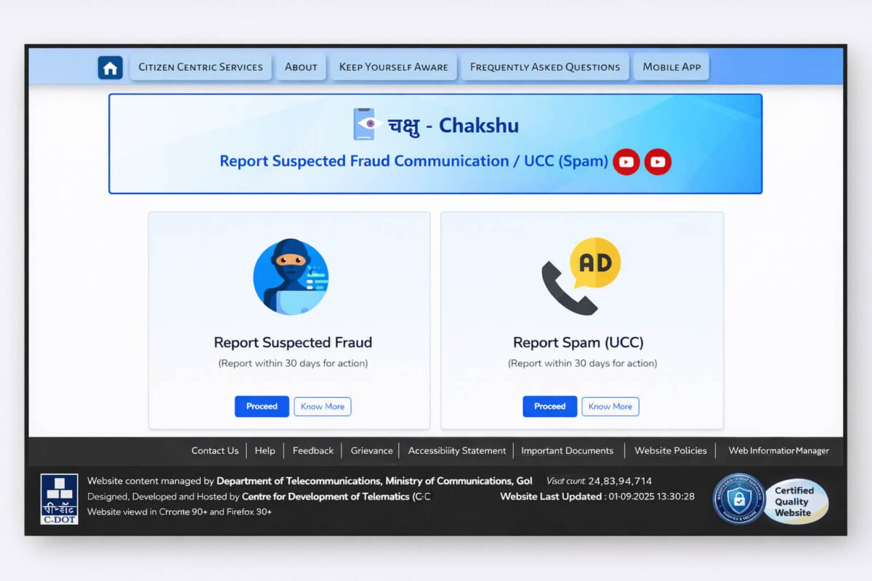Proceed under Report Spam (UCC)
This screenshot has width=872, height=581.
pos(550,407)
